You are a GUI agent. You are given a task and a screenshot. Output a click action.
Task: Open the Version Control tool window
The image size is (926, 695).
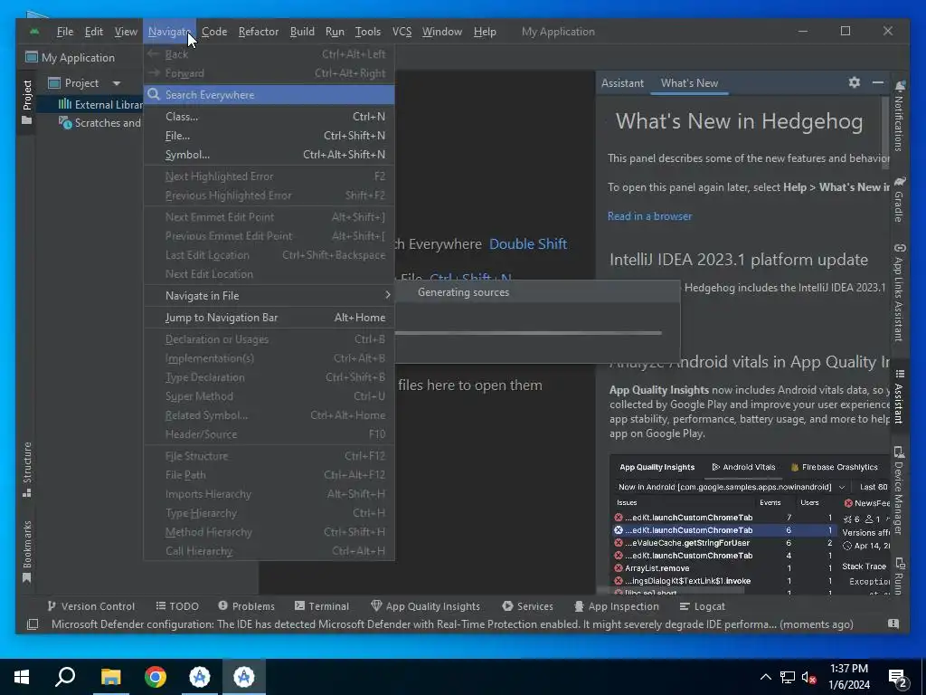pos(91,606)
